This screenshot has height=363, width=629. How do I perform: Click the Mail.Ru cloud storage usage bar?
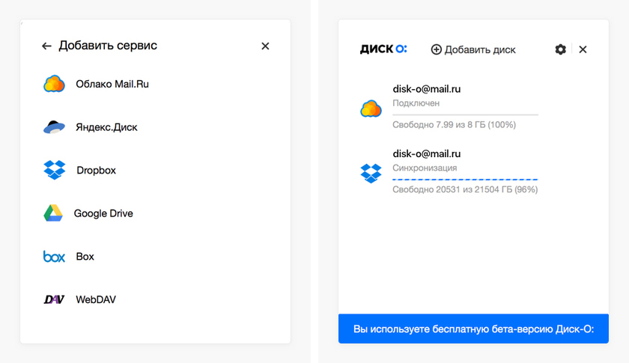[465, 115]
